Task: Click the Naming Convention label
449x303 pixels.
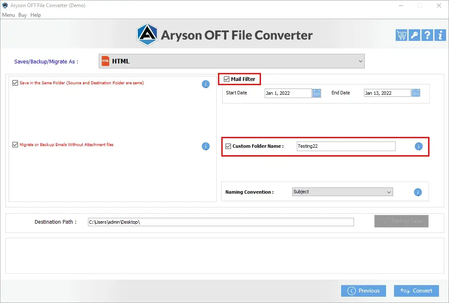Action: coord(249,192)
